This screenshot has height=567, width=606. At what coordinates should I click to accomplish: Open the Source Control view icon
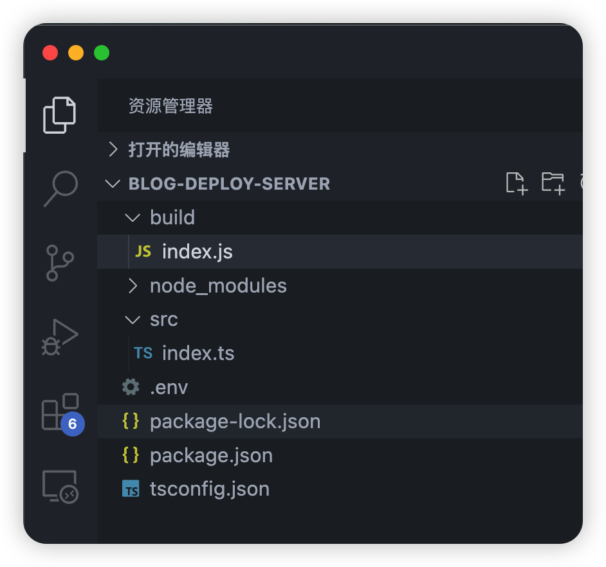point(60,263)
